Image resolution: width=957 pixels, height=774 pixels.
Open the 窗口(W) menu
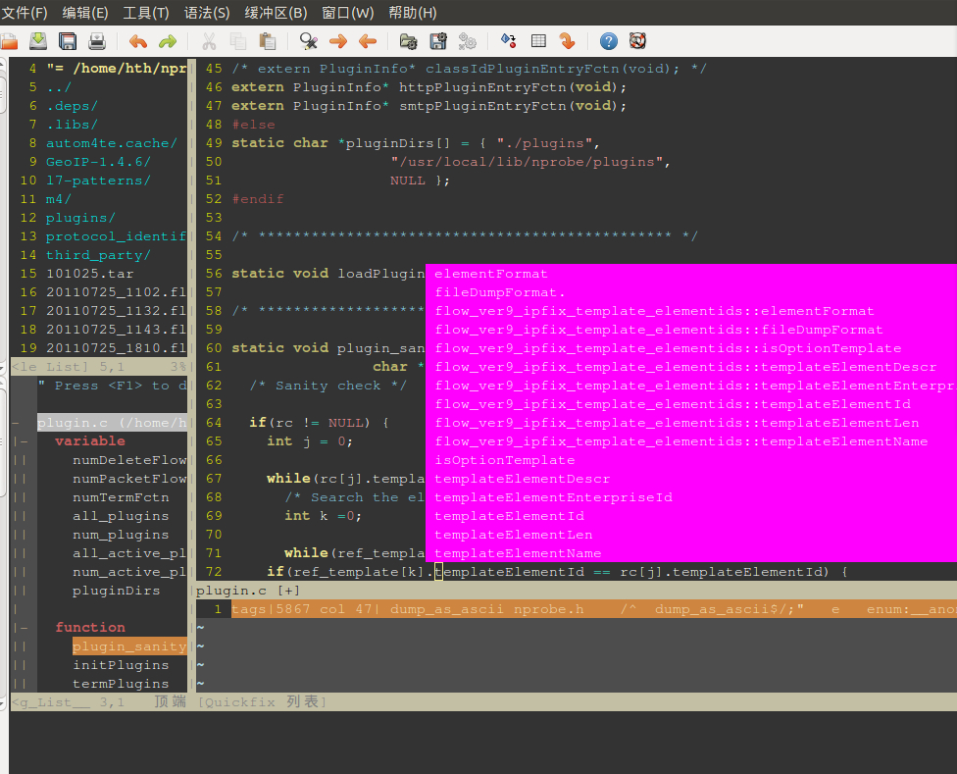(x=348, y=13)
